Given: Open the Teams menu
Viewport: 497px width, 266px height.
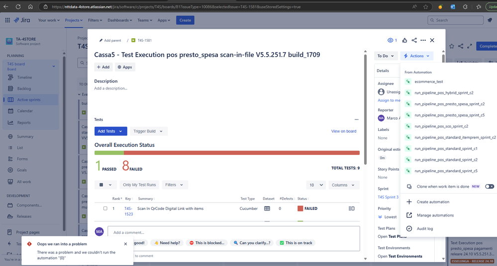Looking at the screenshot, I should tap(145, 20).
